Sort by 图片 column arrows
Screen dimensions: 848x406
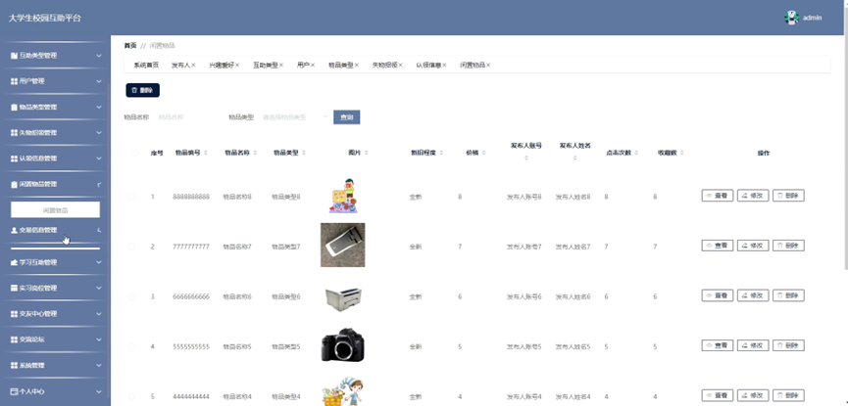click(x=367, y=154)
